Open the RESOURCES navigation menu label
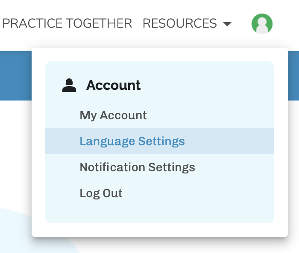Image resolution: width=299 pixels, height=253 pixels. (180, 23)
